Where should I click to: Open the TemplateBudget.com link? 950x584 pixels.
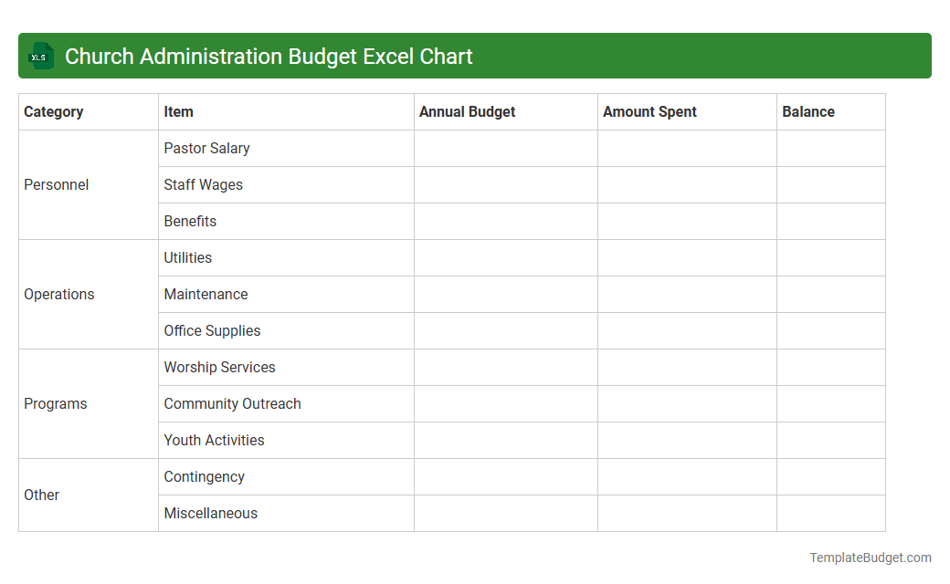click(871, 556)
